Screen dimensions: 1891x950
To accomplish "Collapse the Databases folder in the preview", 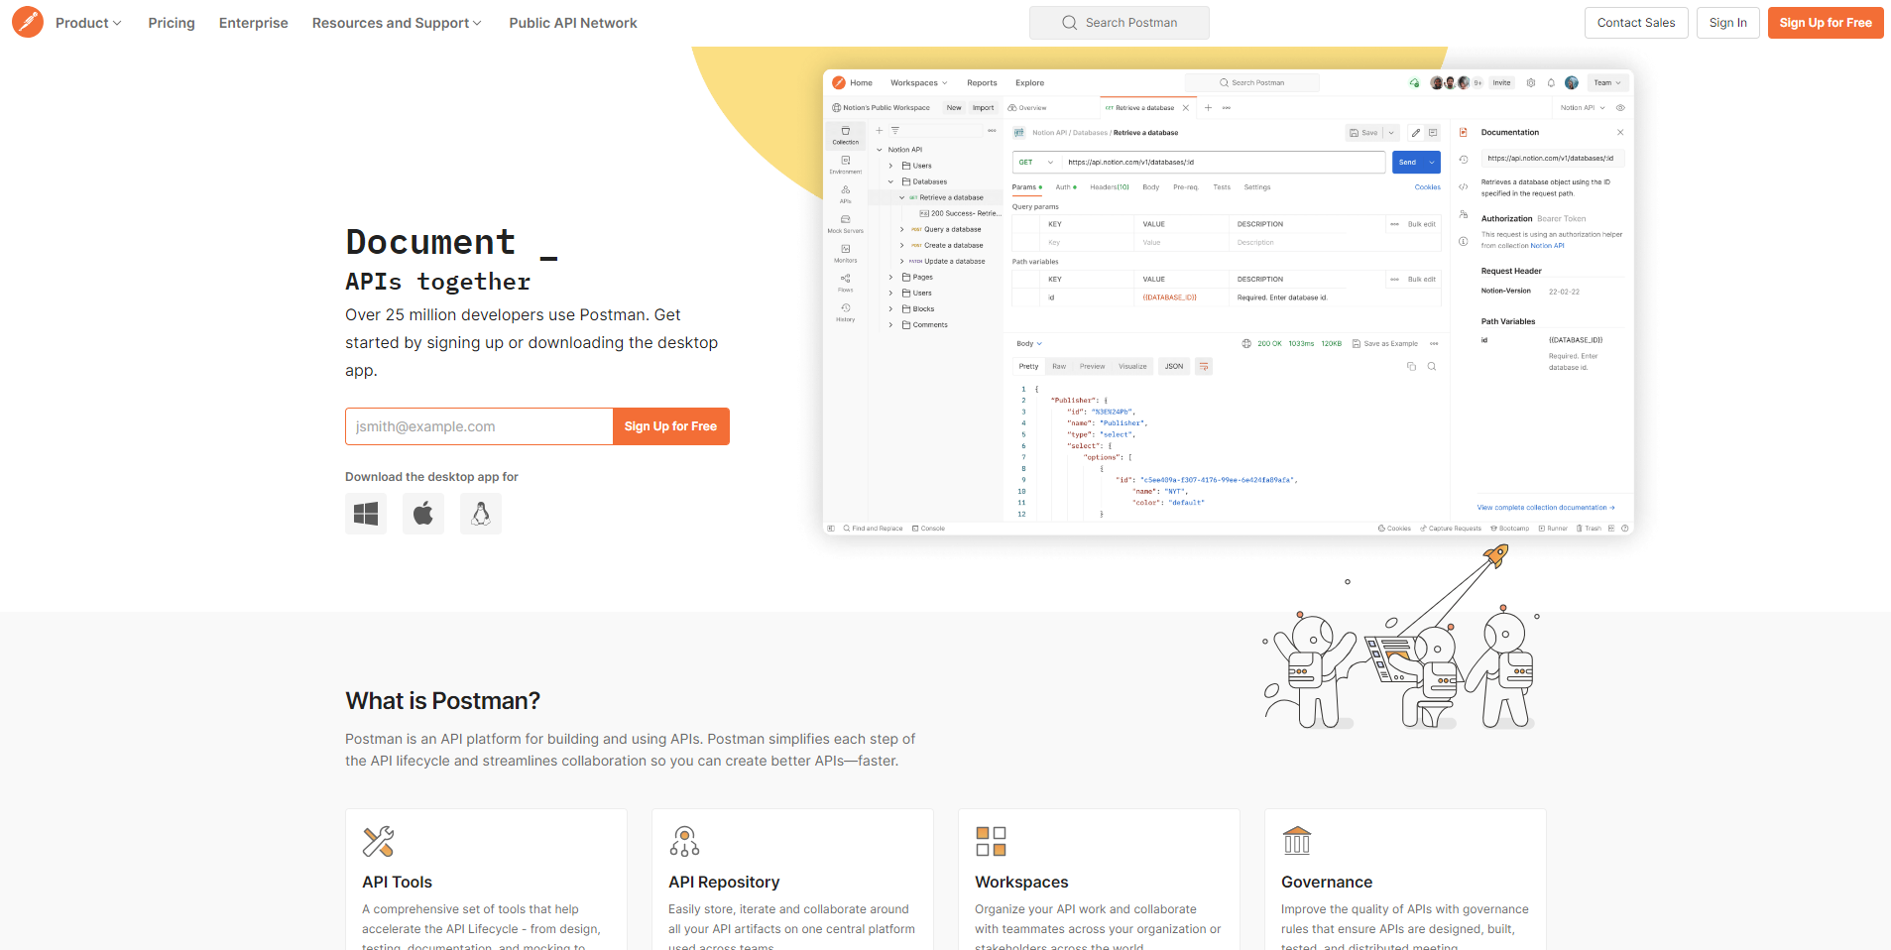I will [890, 182].
